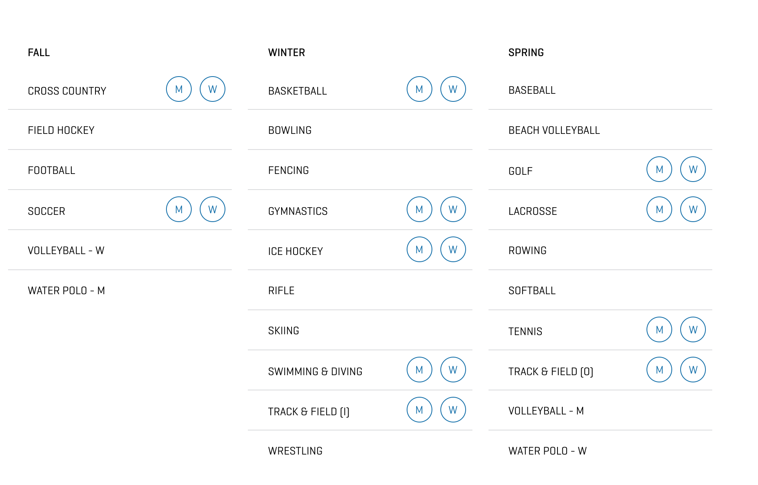The width and height of the screenshot is (758, 485).
Task: Open Gymnastics men's M circle
Action: 420,209
